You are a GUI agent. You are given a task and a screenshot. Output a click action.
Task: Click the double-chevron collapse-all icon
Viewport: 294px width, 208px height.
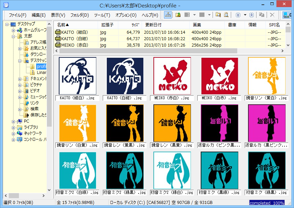[252, 15]
